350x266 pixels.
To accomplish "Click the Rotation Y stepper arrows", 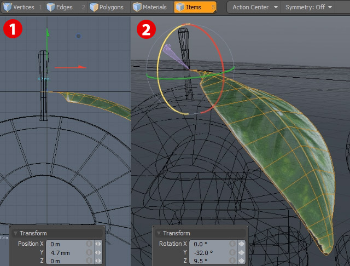I will coord(241,253).
